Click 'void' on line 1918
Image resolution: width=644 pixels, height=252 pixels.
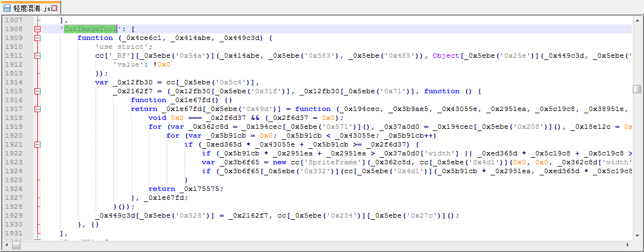157,118
